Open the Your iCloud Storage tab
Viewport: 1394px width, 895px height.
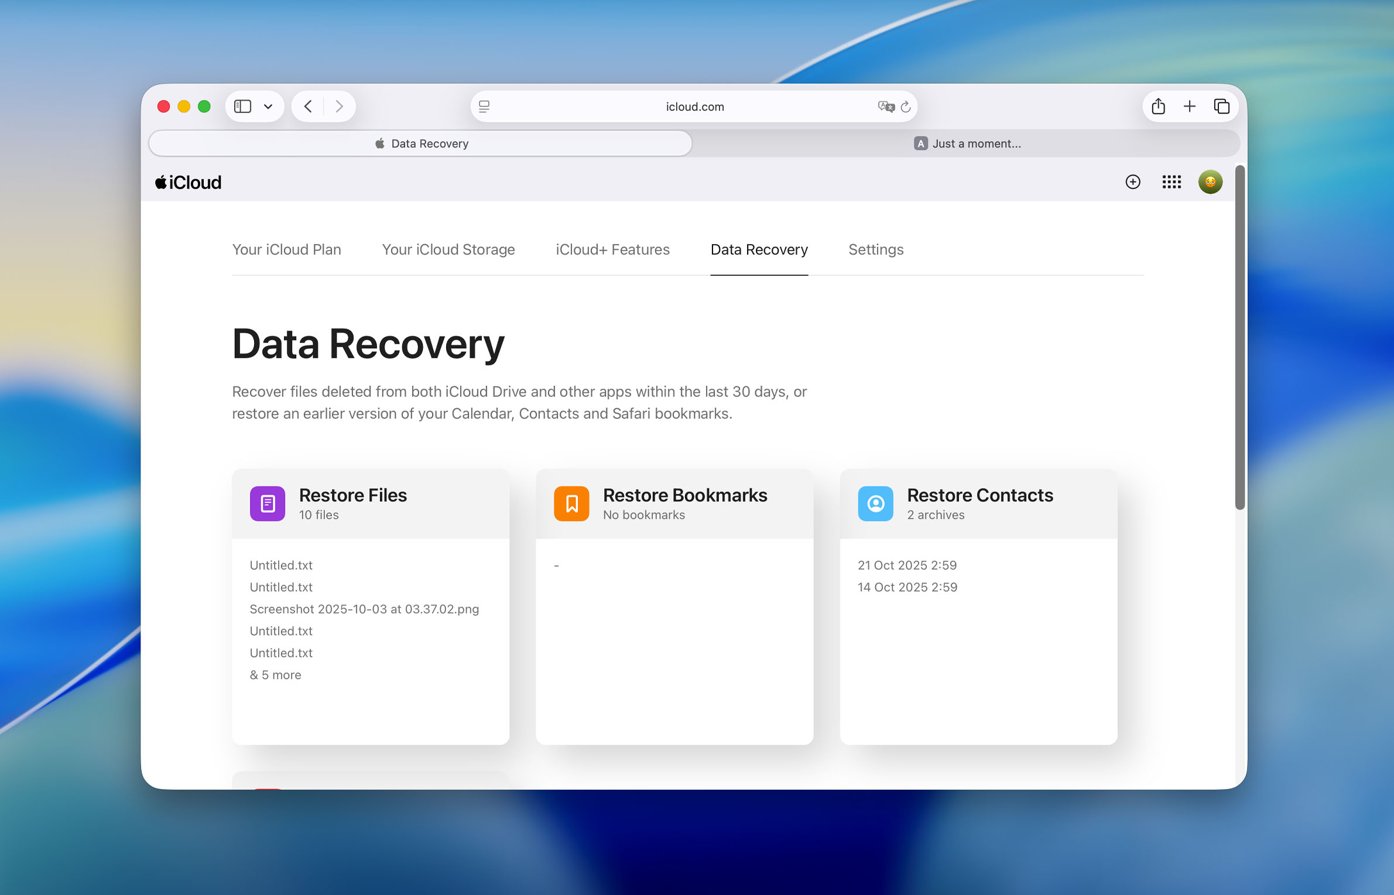point(448,249)
